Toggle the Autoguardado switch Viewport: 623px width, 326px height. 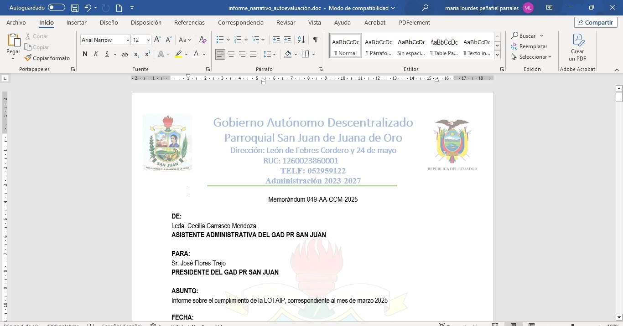(57, 8)
